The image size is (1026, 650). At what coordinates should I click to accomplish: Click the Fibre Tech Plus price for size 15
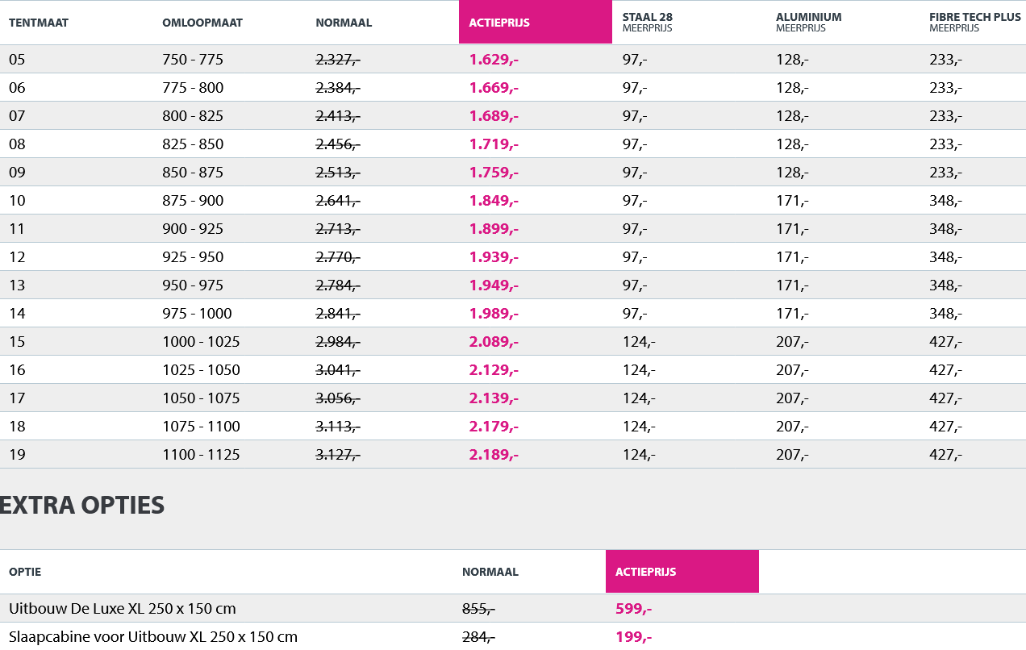click(x=945, y=342)
